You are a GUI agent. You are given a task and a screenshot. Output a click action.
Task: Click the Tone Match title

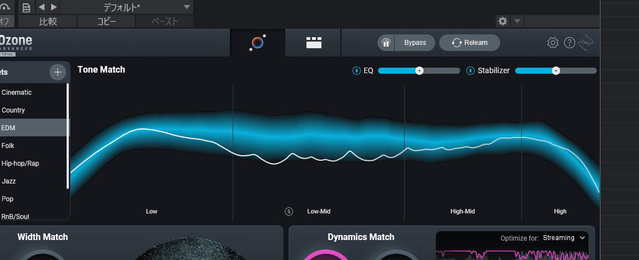(x=101, y=70)
